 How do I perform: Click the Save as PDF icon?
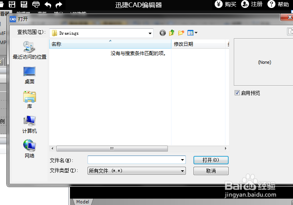coord(24,4)
